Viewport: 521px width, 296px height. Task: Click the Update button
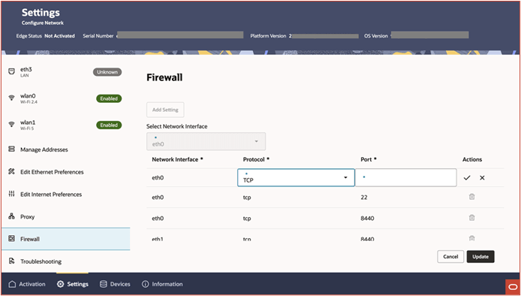click(x=480, y=256)
